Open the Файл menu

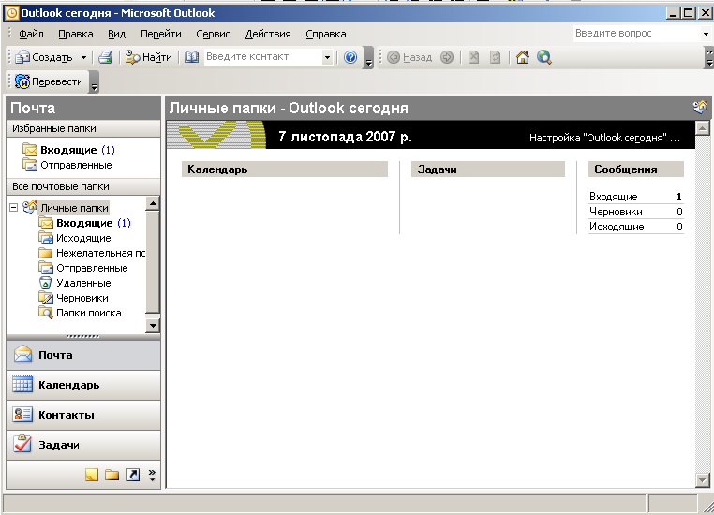31,34
